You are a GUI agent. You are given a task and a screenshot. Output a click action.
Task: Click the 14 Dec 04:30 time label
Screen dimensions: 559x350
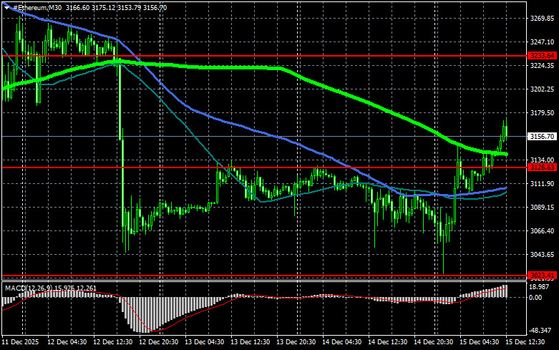coord(342,342)
